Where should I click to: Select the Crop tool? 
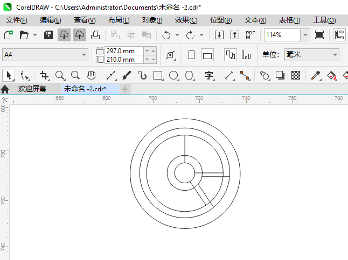[44, 75]
